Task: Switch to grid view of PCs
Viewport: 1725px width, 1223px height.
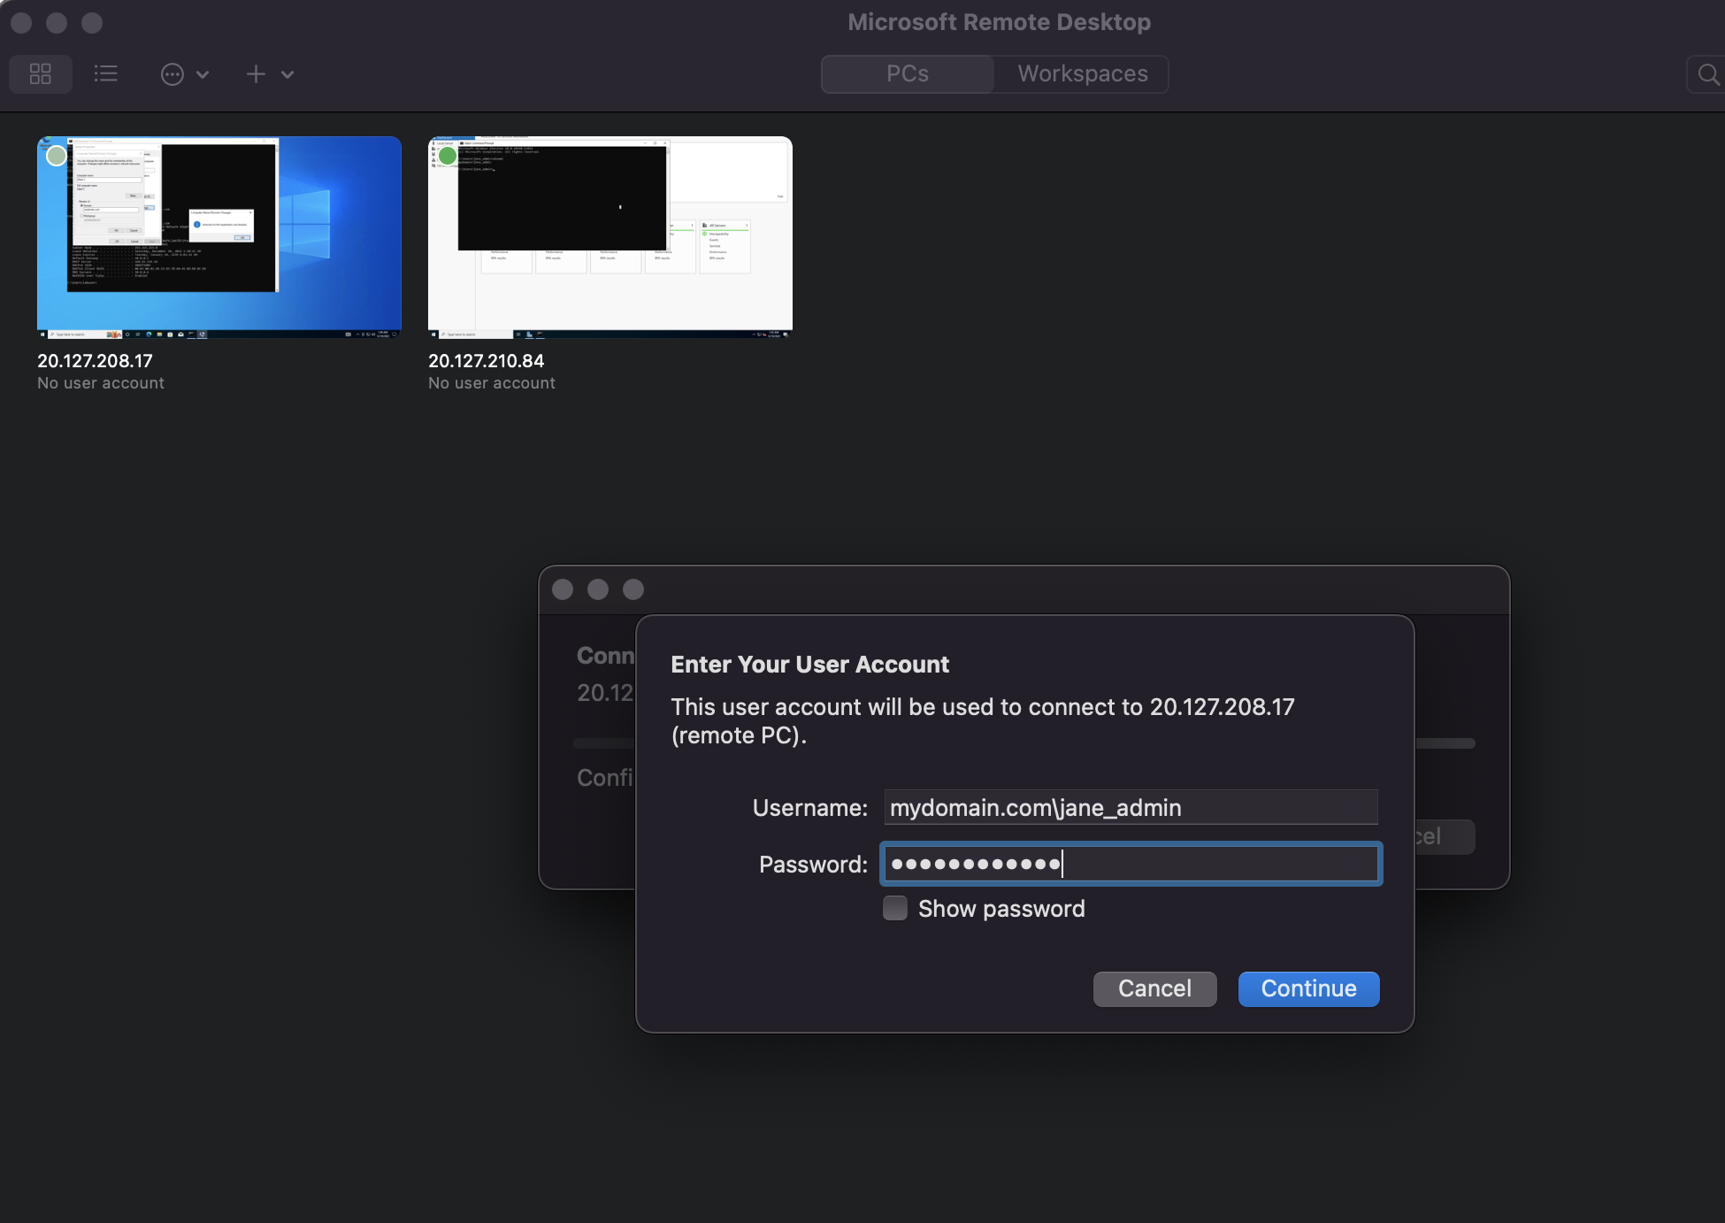Action: [x=41, y=73]
